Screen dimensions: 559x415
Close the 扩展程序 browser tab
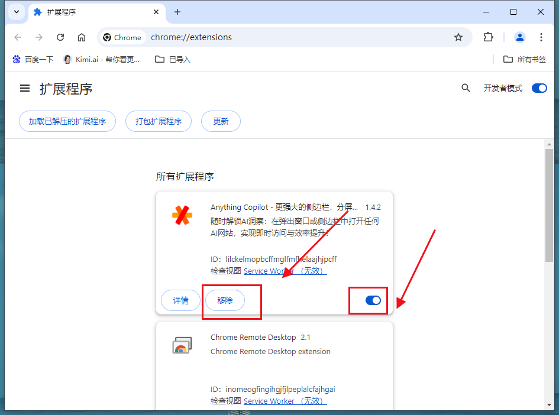coord(156,12)
